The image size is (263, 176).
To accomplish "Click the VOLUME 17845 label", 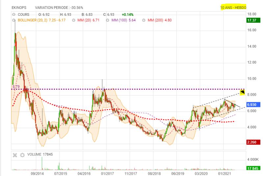I will click(40, 154).
